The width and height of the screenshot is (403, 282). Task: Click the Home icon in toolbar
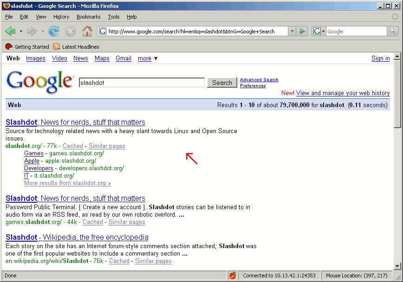coord(87,32)
